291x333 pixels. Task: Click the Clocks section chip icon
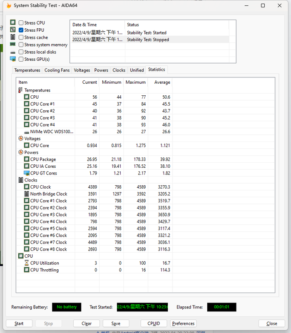pos(21,180)
